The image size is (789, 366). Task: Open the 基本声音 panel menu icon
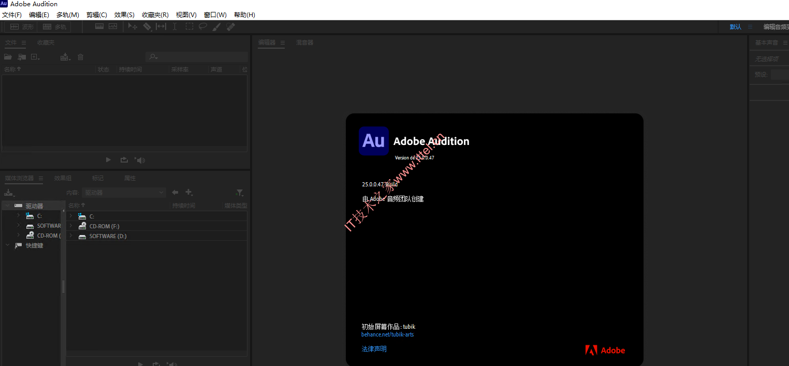785,42
